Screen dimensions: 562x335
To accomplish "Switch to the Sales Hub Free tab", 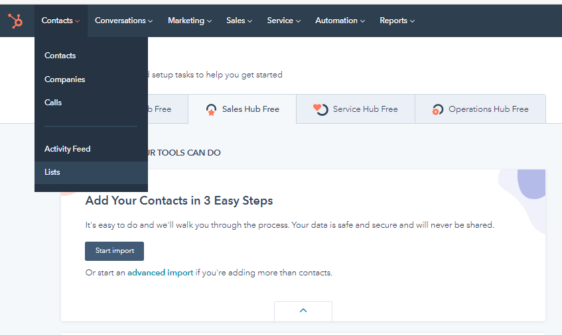I will (x=242, y=109).
